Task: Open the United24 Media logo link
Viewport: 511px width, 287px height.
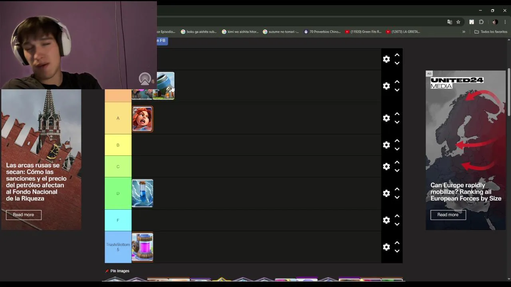Action: coord(457,83)
